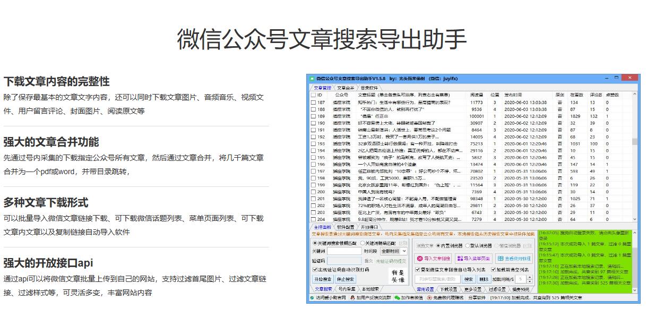Switch to the 软件配置 tab
The height and width of the screenshot is (317, 655).
344,227
